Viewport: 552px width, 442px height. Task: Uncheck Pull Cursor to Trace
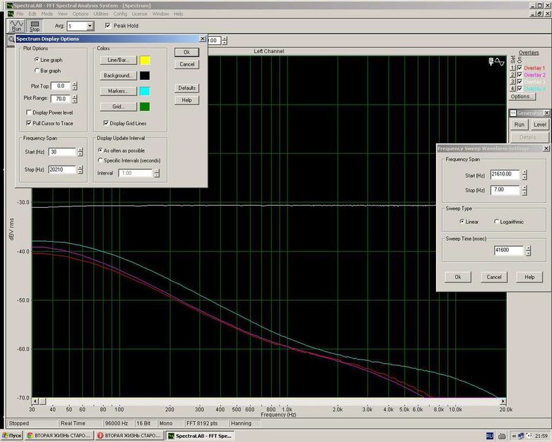point(29,123)
